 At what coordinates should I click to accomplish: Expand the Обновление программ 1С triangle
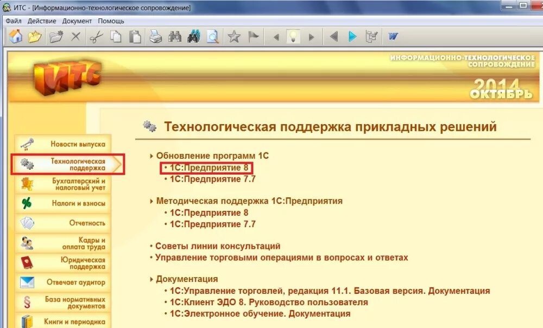pyautogui.click(x=151, y=156)
